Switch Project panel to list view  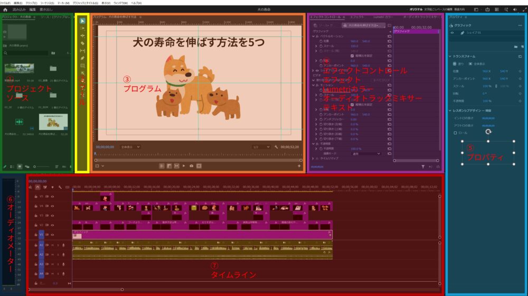pos(12,166)
